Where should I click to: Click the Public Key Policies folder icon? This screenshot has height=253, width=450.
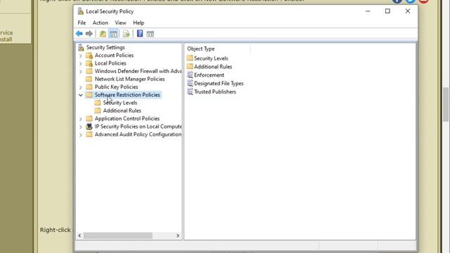pos(89,86)
